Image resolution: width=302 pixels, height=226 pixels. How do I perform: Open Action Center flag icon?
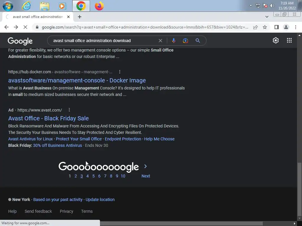[265, 6]
